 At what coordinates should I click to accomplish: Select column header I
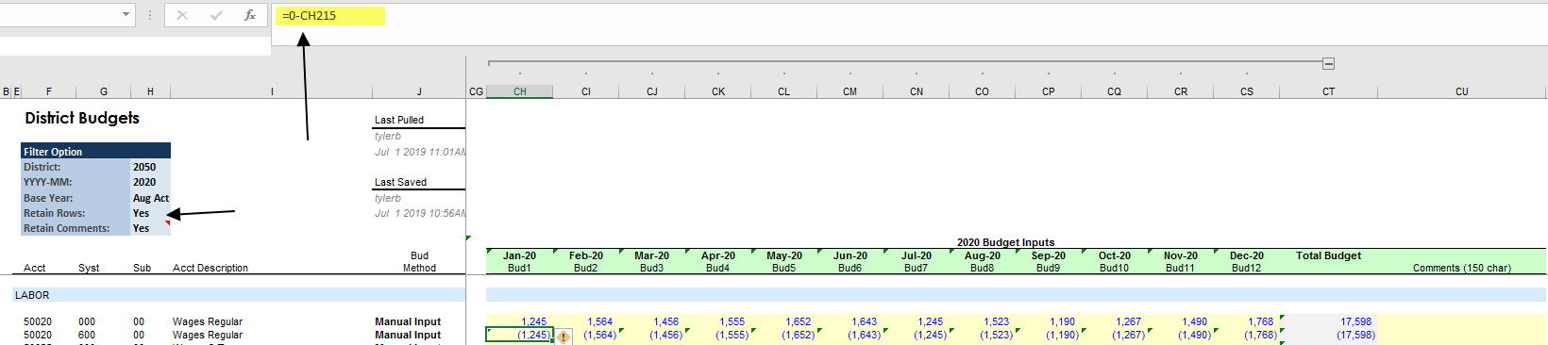point(272,91)
